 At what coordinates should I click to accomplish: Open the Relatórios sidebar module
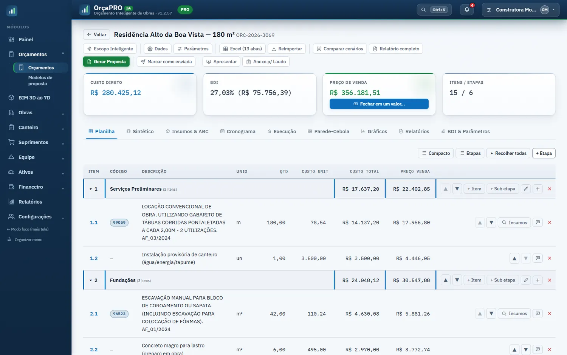(x=36, y=202)
